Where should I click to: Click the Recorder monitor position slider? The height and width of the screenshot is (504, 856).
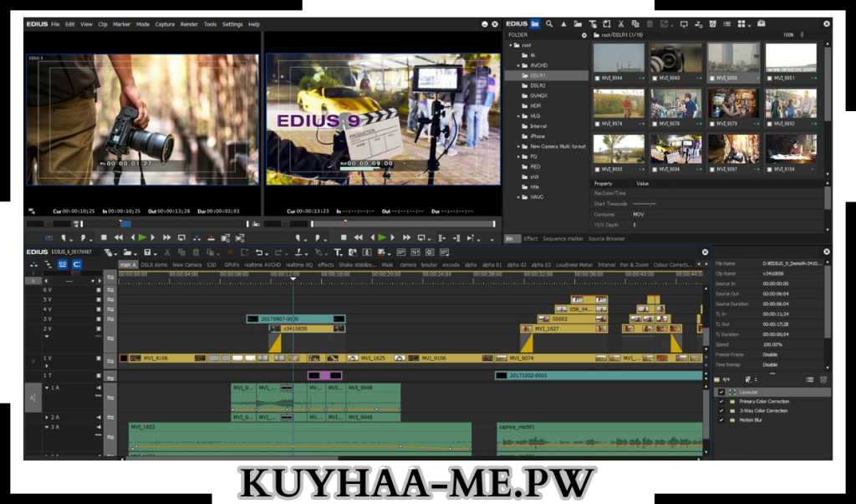click(x=403, y=224)
